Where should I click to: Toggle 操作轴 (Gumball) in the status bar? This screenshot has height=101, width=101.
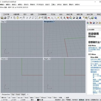tap(88, 100)
